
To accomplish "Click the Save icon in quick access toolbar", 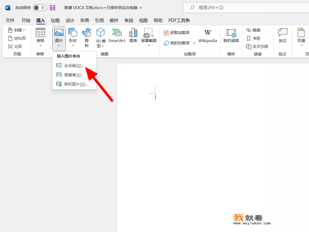I will tap(53, 7).
